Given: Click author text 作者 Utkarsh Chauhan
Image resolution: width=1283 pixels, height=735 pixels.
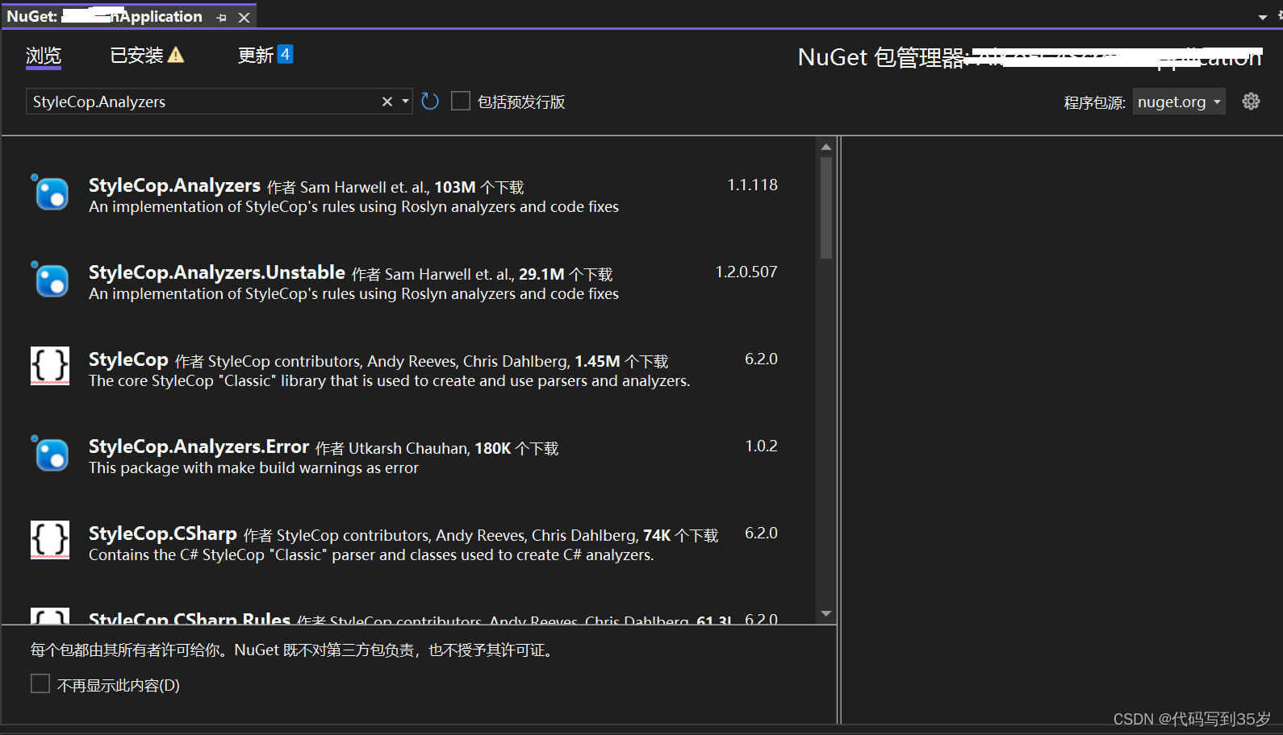Looking at the screenshot, I should click(x=392, y=448).
